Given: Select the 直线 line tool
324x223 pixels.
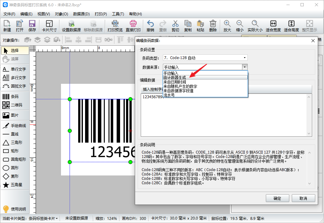Looking at the screenshot, I should click(x=15, y=134).
